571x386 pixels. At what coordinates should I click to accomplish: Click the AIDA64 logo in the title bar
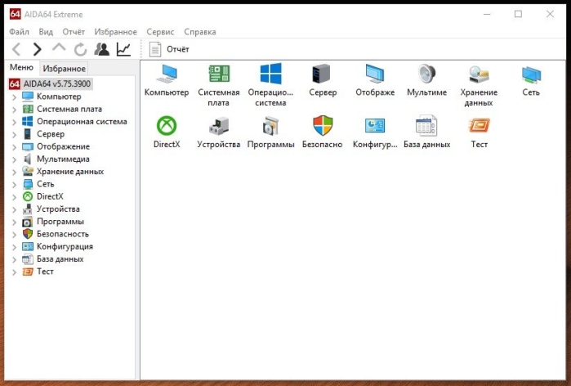point(15,14)
